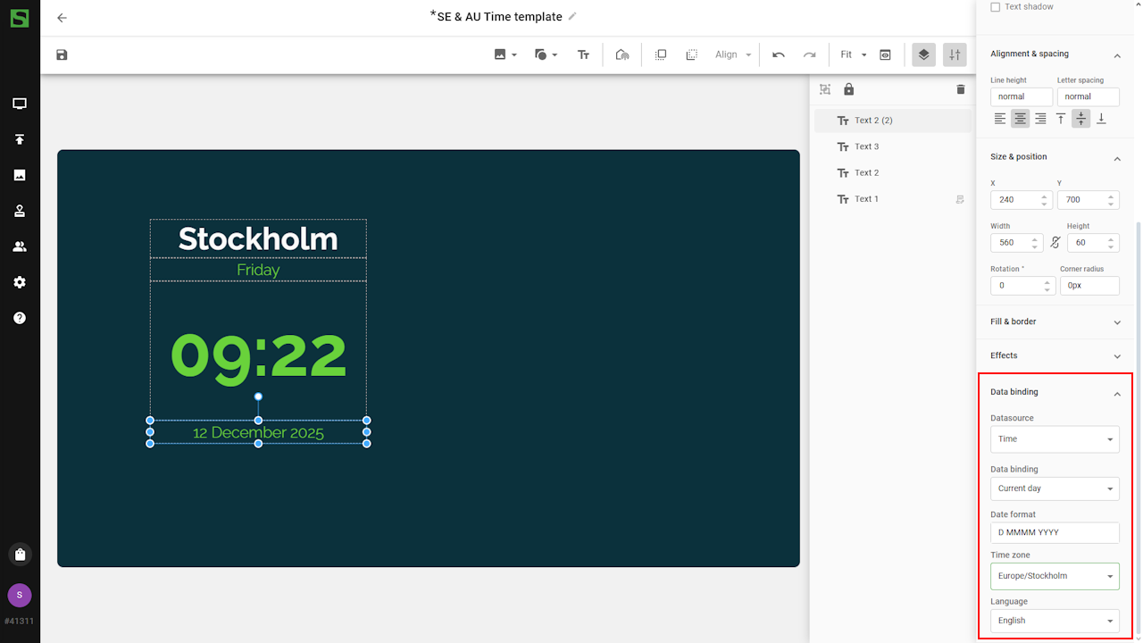Click the preview eye icon
This screenshot has width=1143, height=643.
click(885, 55)
